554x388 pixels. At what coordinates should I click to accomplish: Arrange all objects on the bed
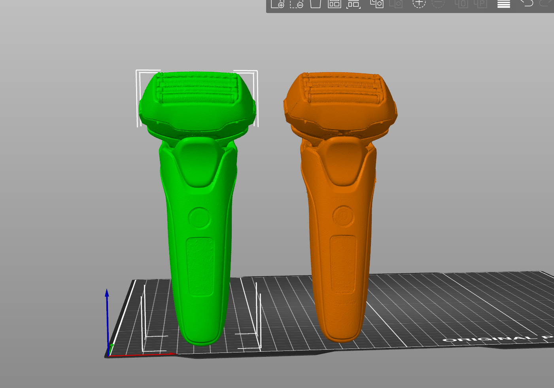click(x=335, y=4)
